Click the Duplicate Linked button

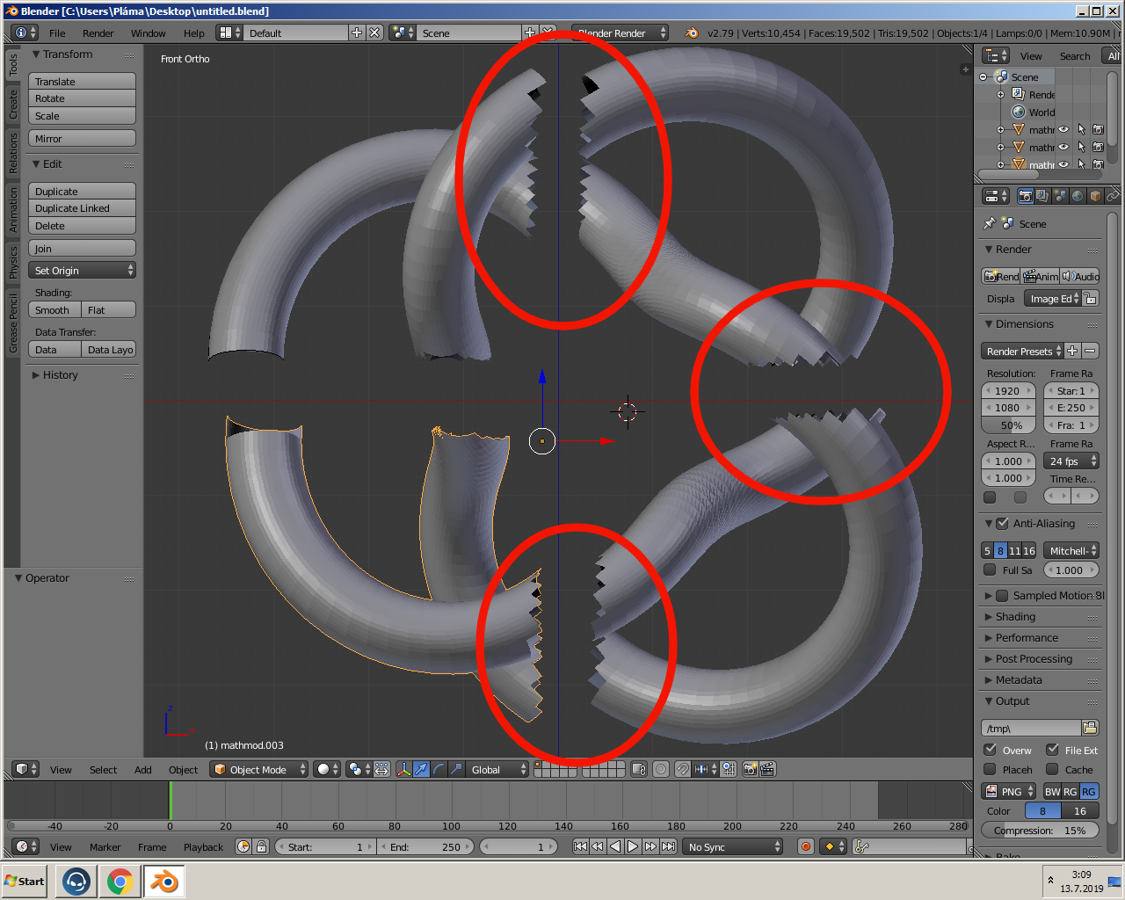tap(82, 208)
